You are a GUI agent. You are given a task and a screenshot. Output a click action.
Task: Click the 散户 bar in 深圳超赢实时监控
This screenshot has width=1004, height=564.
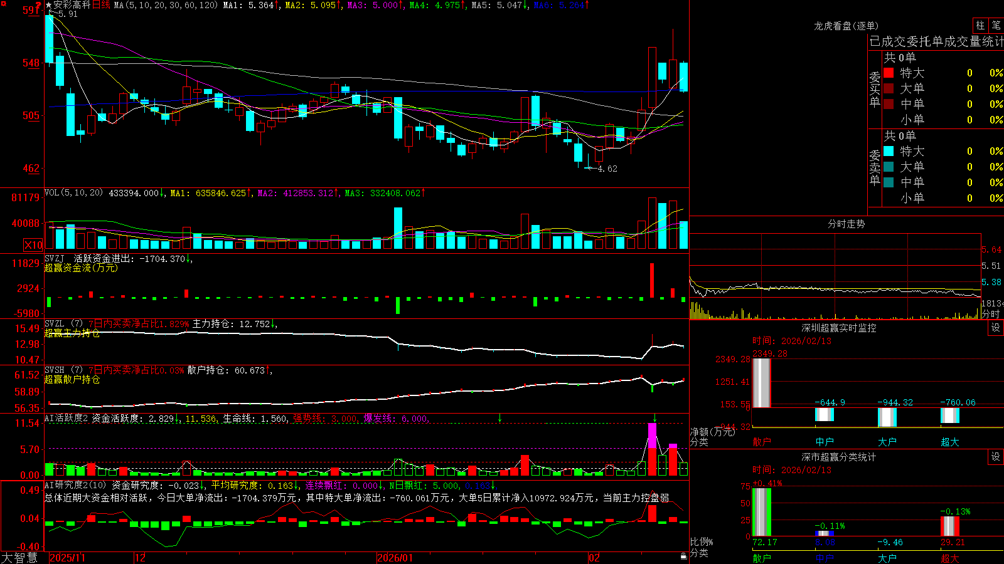[762, 383]
